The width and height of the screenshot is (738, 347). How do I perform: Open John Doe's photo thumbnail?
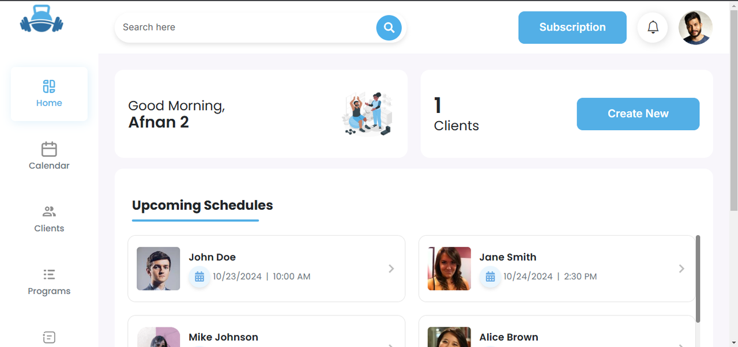tap(159, 269)
